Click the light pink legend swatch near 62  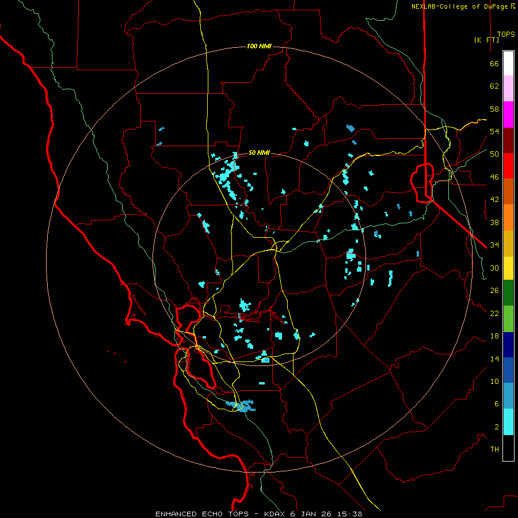coord(508,89)
